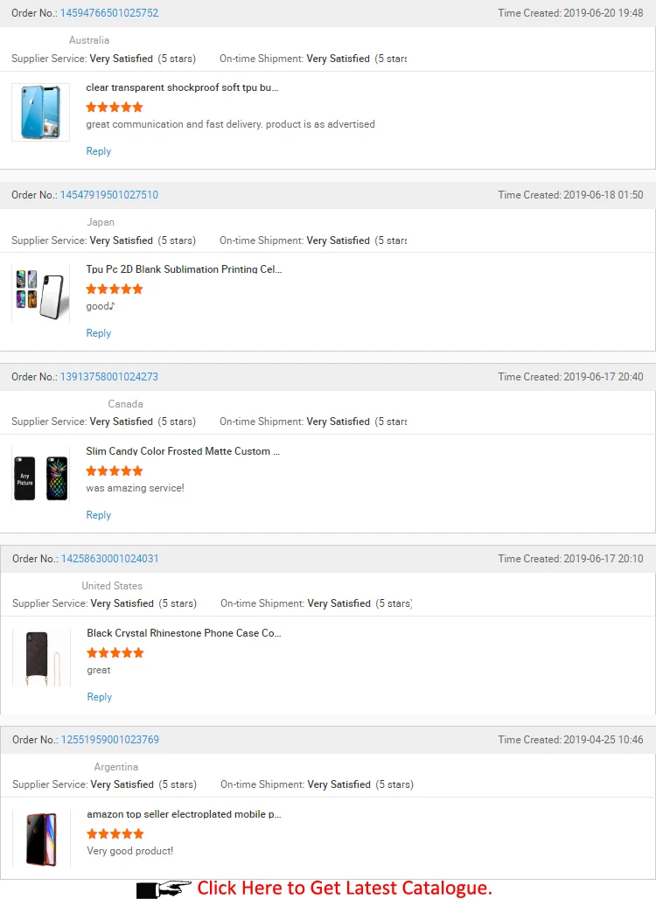The height and width of the screenshot is (906, 656).
Task: Open order number 12551959001023769
Action: pos(110,740)
